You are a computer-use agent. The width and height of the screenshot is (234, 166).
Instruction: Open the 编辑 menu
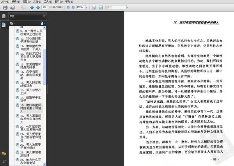coord(16,2)
